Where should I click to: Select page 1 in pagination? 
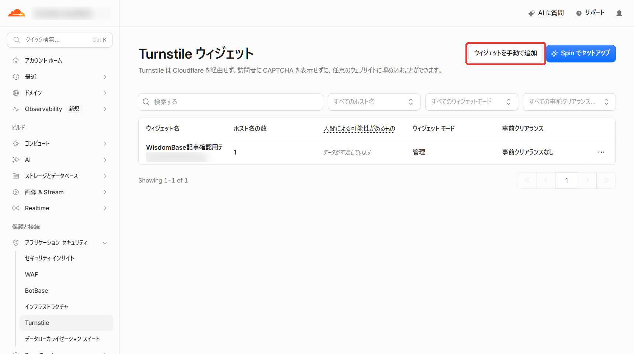coord(567,180)
